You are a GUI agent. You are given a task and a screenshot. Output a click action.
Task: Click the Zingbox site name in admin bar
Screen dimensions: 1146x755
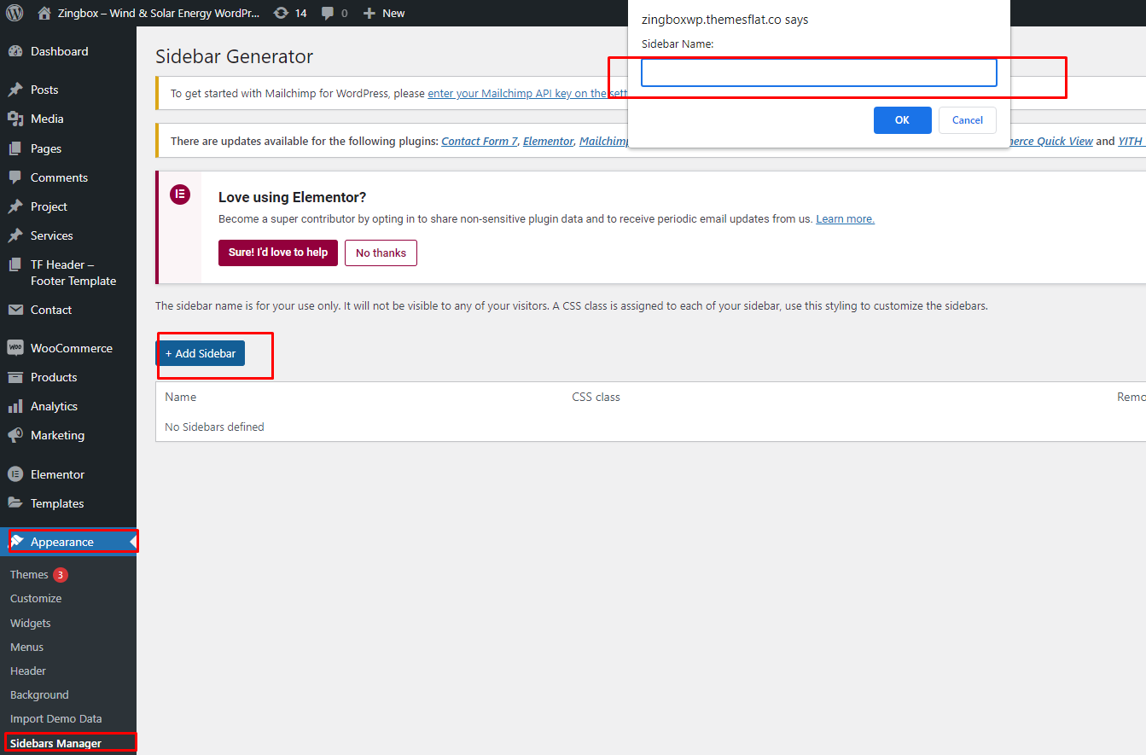[159, 13]
